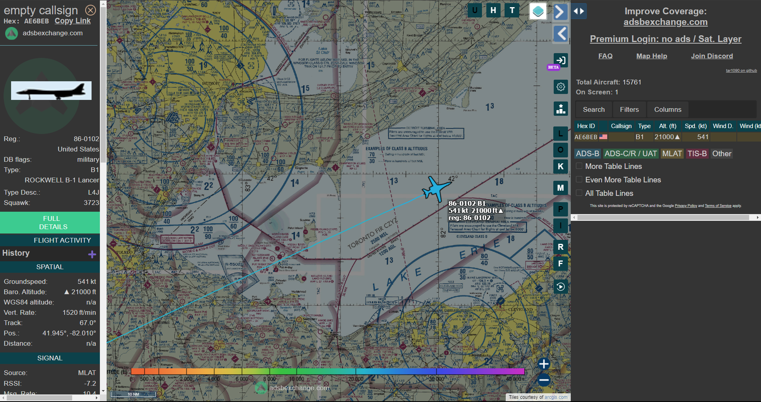Open the map layer selector icon
The image size is (761, 402).
[x=538, y=11]
